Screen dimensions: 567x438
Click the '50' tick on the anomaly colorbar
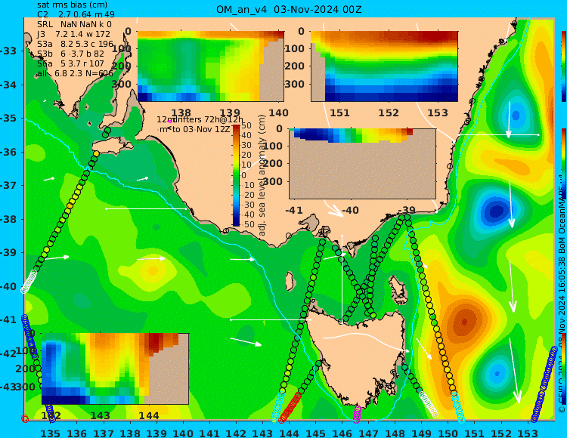246,125
